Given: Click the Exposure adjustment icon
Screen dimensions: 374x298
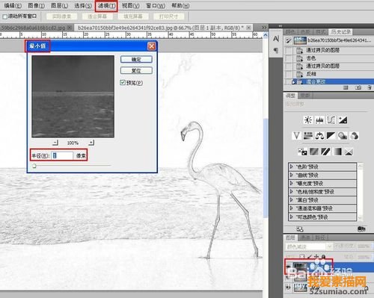Looking at the screenshot, I should [x=343, y=120].
